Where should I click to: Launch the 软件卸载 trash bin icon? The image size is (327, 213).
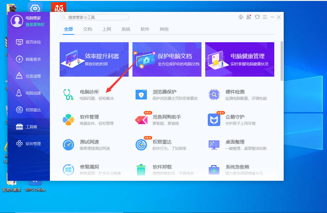point(141,170)
